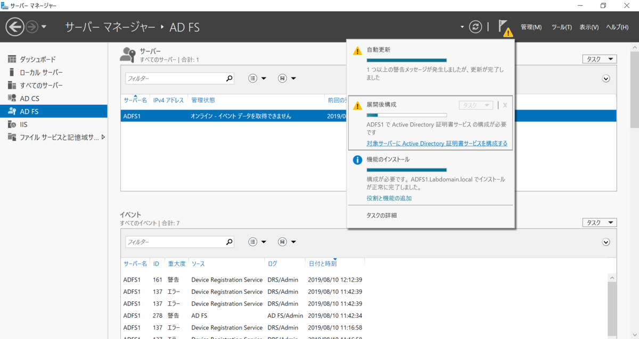Click the back navigation arrow
Viewport: 639px width, 339px height.
click(15, 27)
